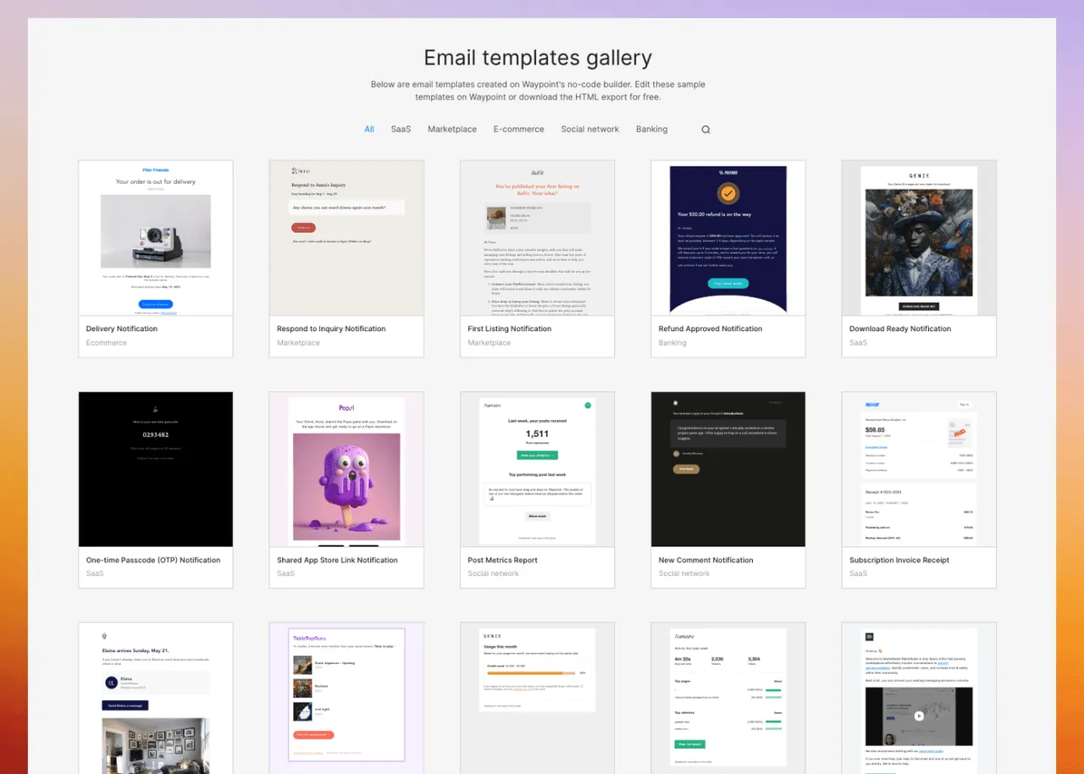The image size is (1084, 774).
Task: Click the Social network label under Post Metrics Report
Action: [494, 573]
